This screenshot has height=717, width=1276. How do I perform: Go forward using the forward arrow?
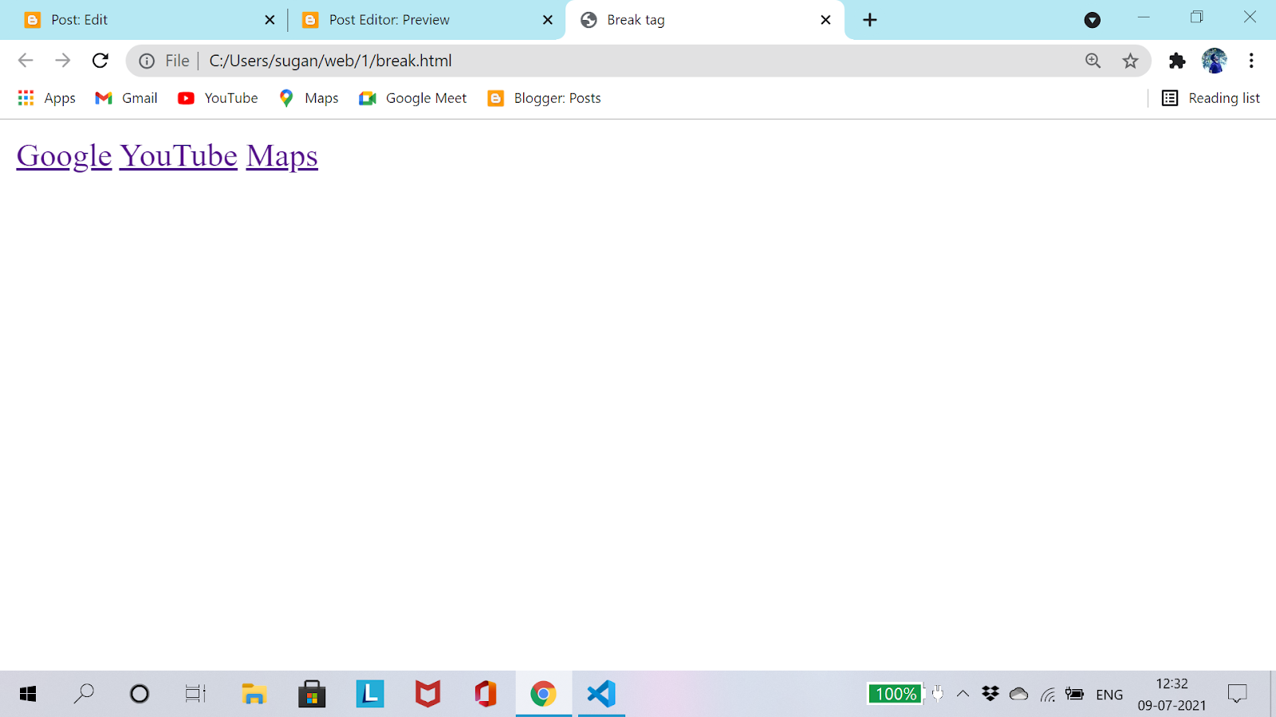tap(63, 61)
